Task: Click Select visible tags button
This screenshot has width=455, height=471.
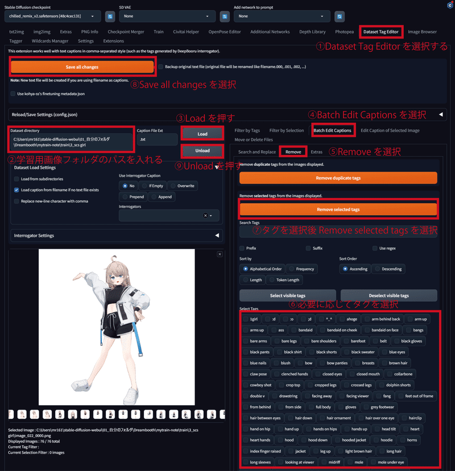Action: point(288,295)
